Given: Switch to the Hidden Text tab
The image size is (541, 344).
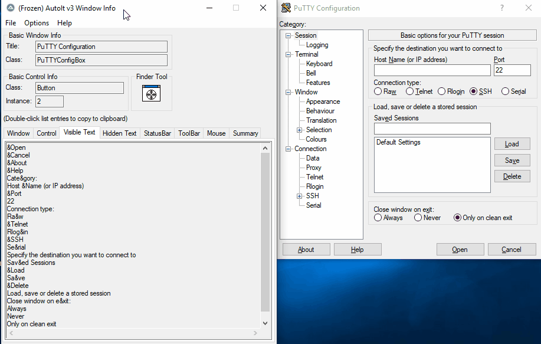Looking at the screenshot, I should [119, 133].
